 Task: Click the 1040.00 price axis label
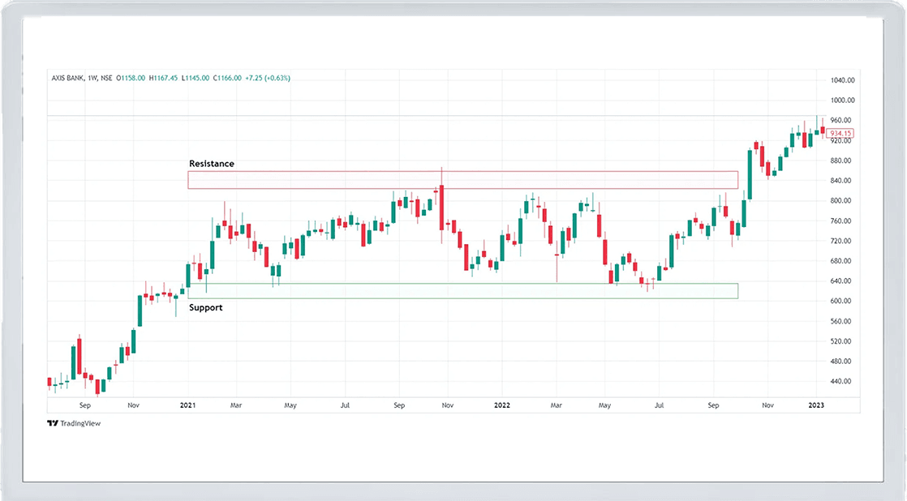[x=843, y=80]
